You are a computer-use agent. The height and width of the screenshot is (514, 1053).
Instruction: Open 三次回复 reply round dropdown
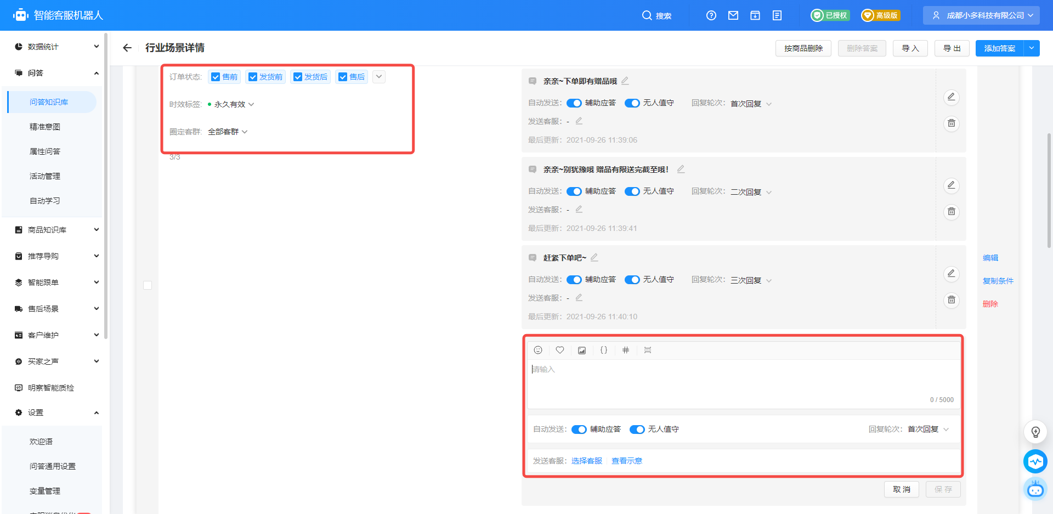click(751, 280)
